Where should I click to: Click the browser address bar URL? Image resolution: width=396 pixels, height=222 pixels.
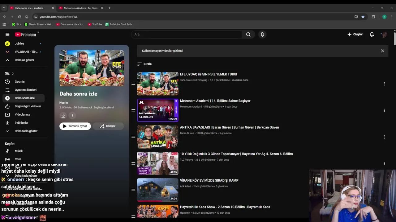[58, 17]
